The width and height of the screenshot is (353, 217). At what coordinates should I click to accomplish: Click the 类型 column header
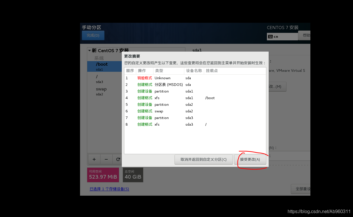tap(168, 71)
